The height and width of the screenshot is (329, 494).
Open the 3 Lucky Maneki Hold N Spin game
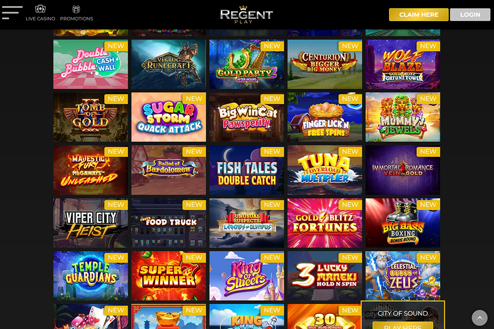tap(325, 276)
